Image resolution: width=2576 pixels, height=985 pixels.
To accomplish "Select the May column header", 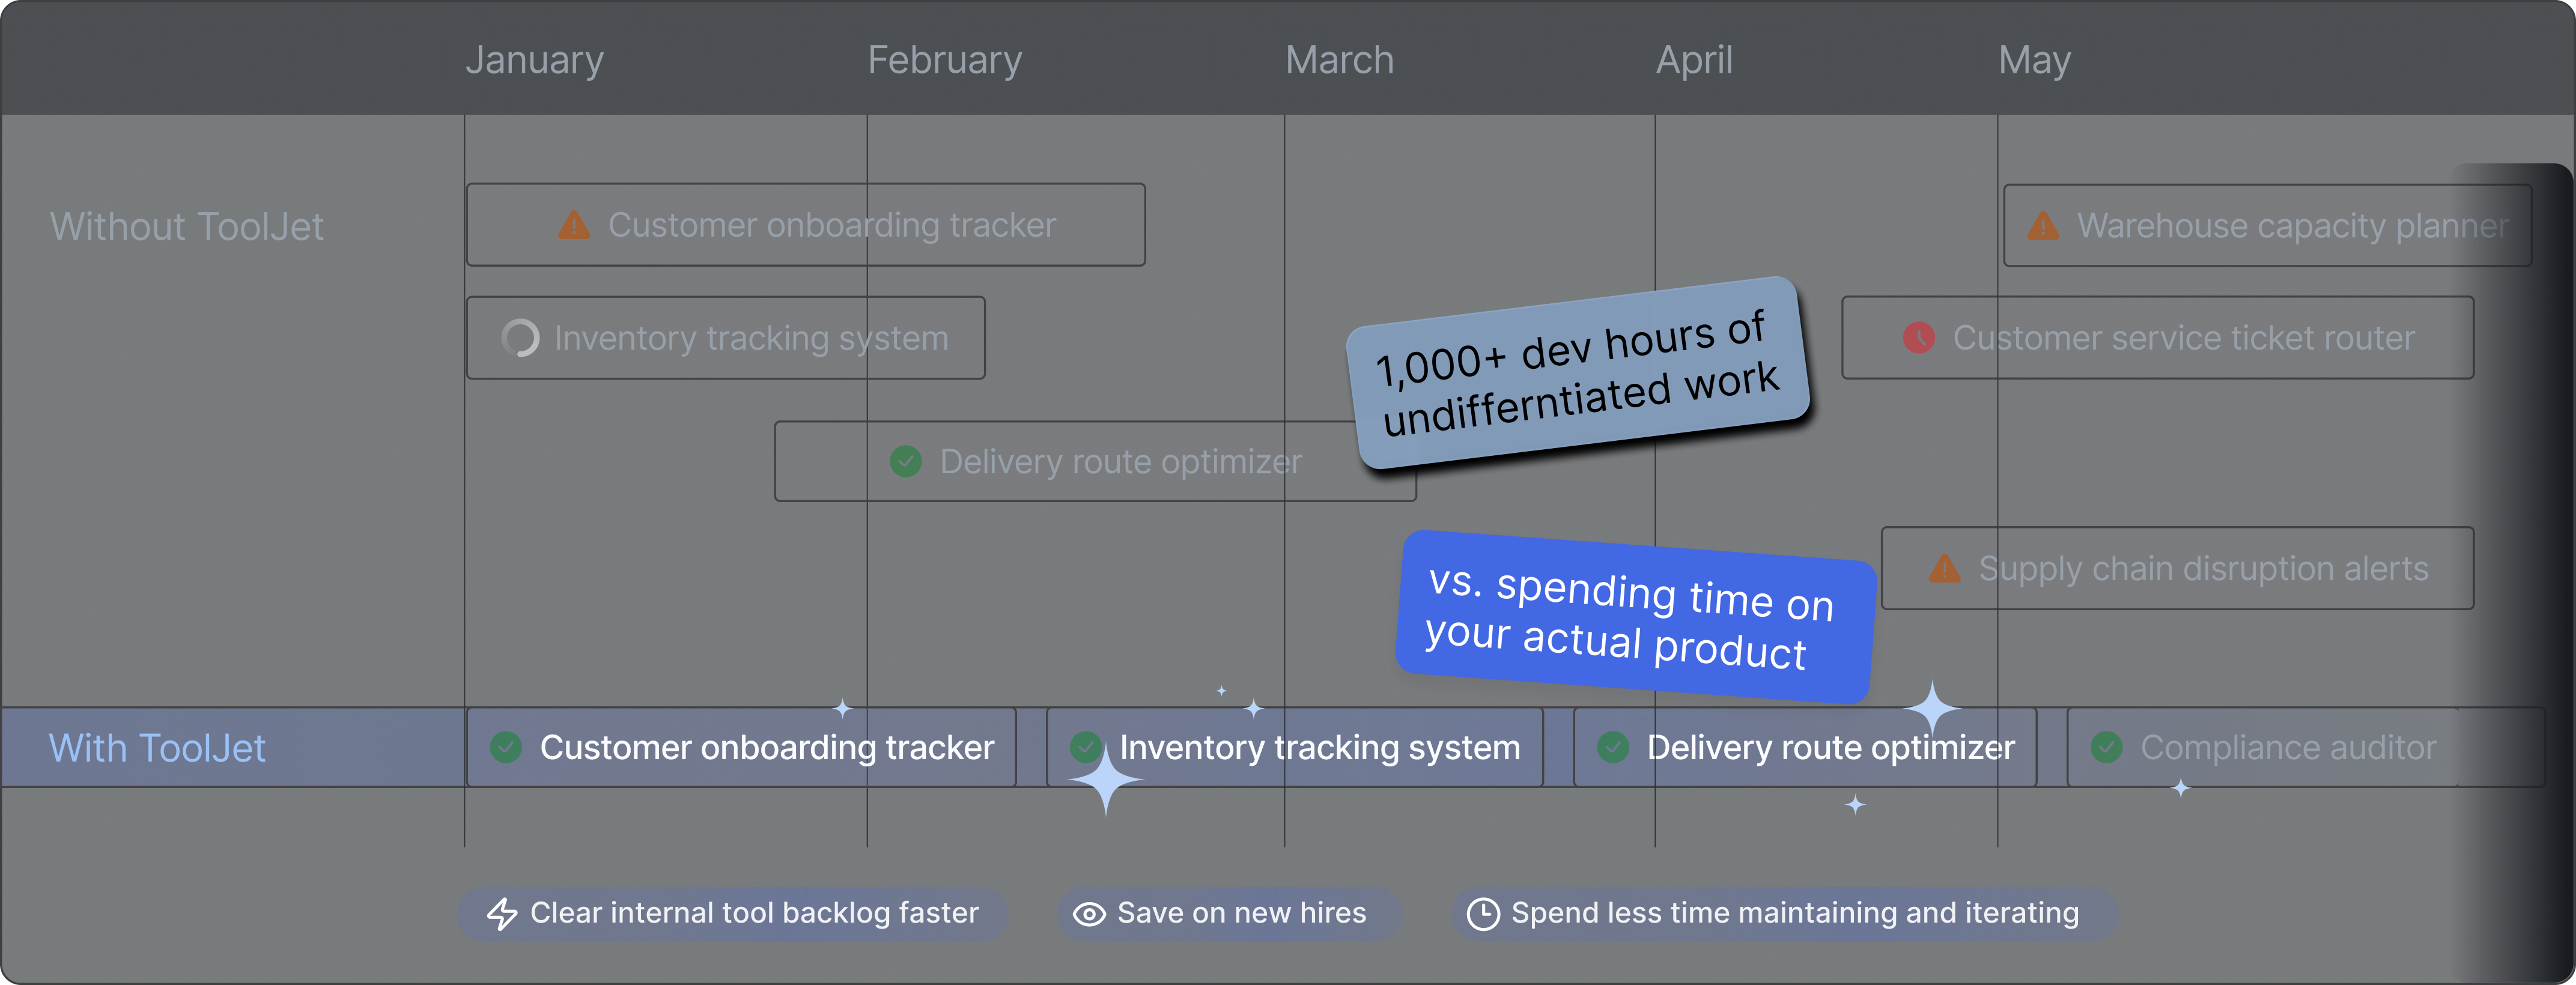I will [x=2034, y=60].
